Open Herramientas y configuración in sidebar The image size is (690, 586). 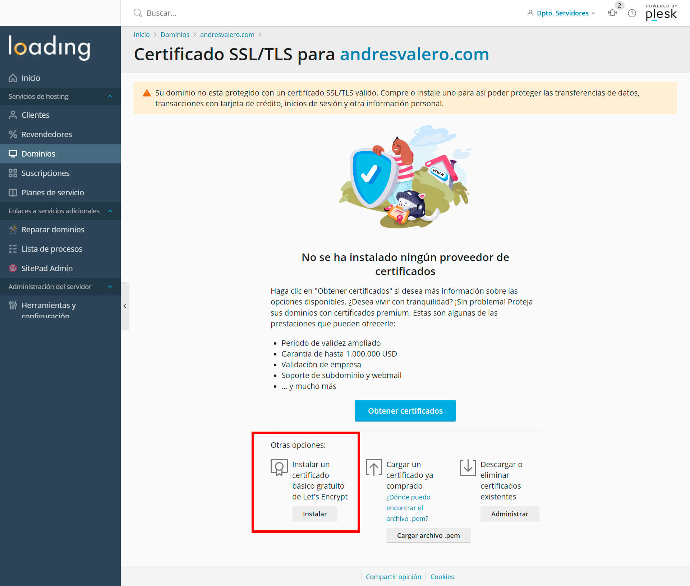click(60, 307)
